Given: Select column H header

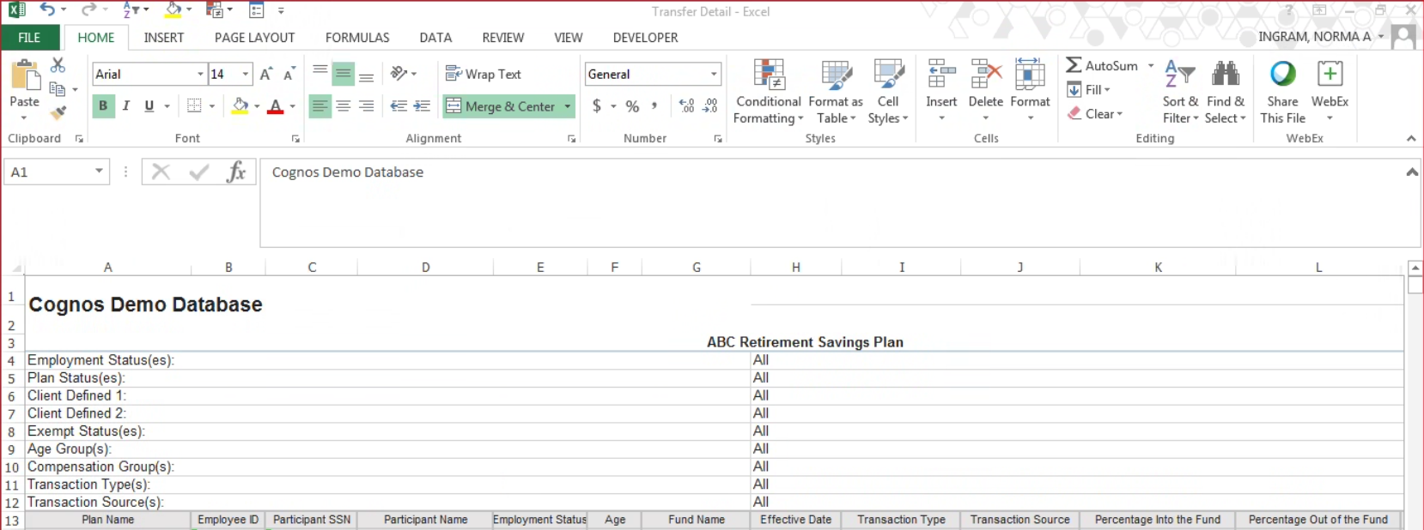Looking at the screenshot, I should [x=796, y=268].
